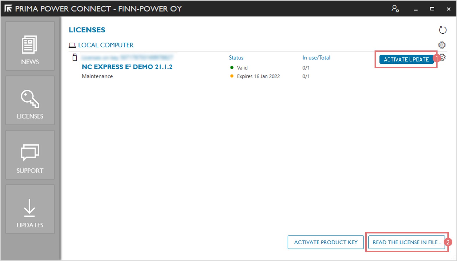Go to the LICENSES sidebar section

coord(30,101)
